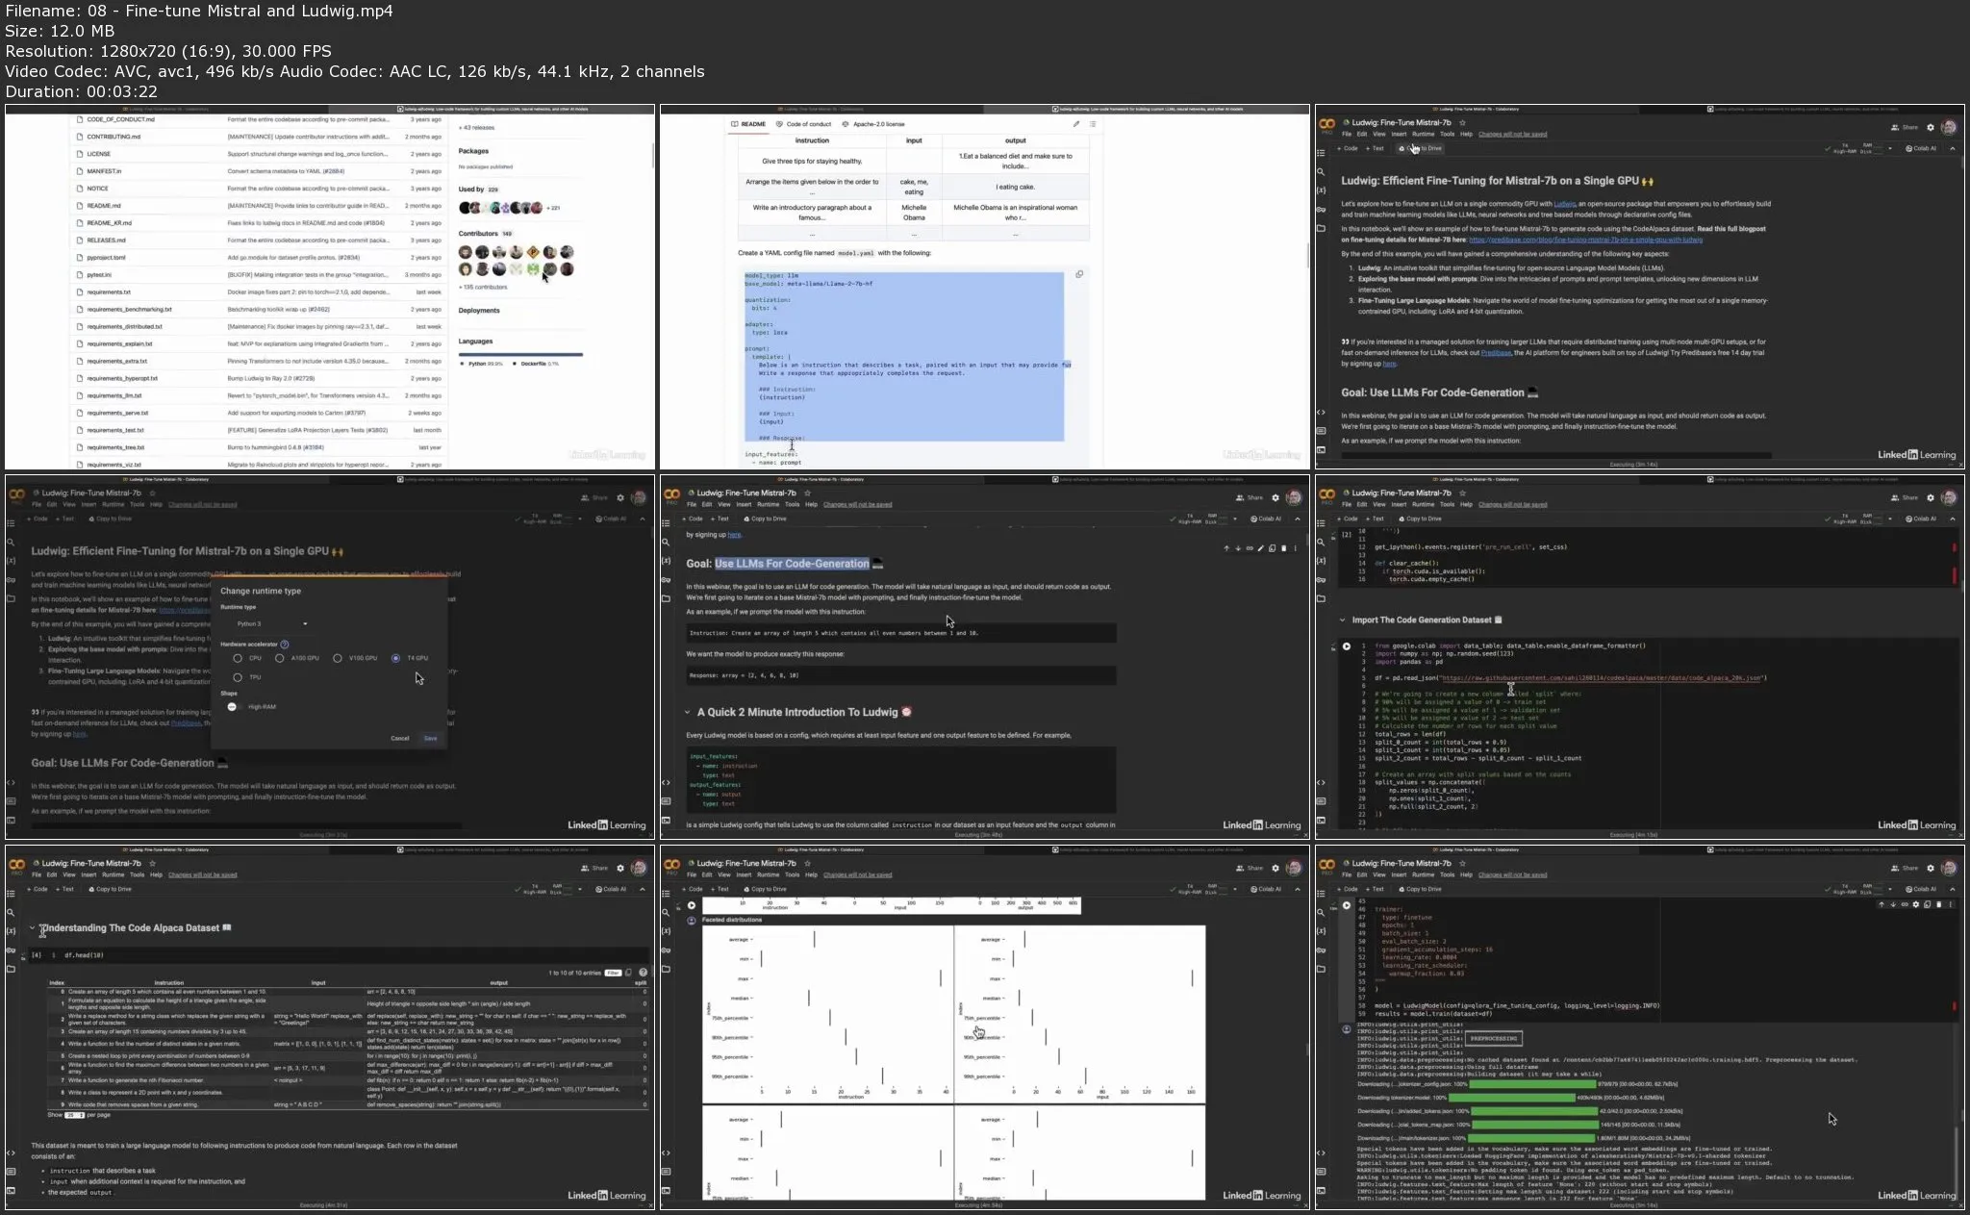Click the Python language percentage bar
The image size is (1970, 1215).
point(519,354)
